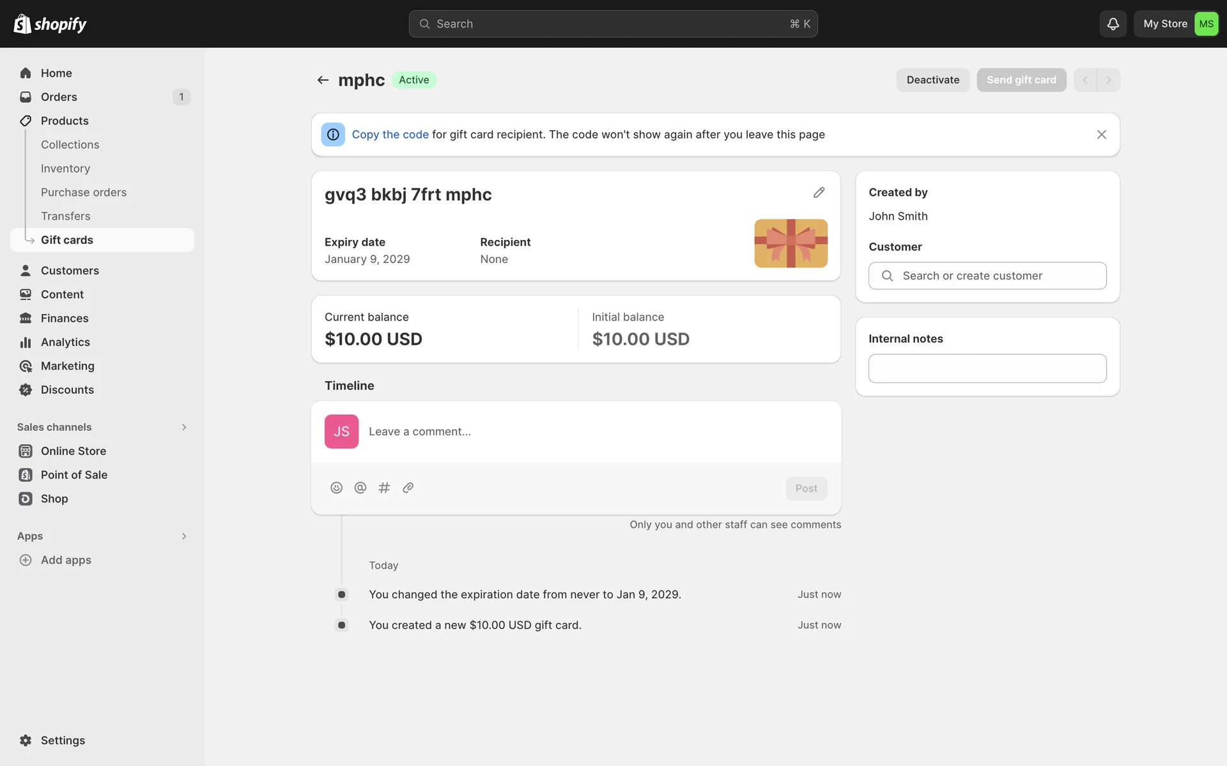This screenshot has width=1227, height=766.
Task: Insert emoji in the timeline comment
Action: [336, 488]
